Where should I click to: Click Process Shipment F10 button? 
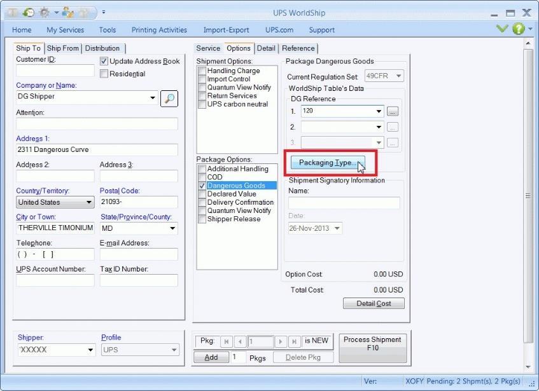[373, 348]
